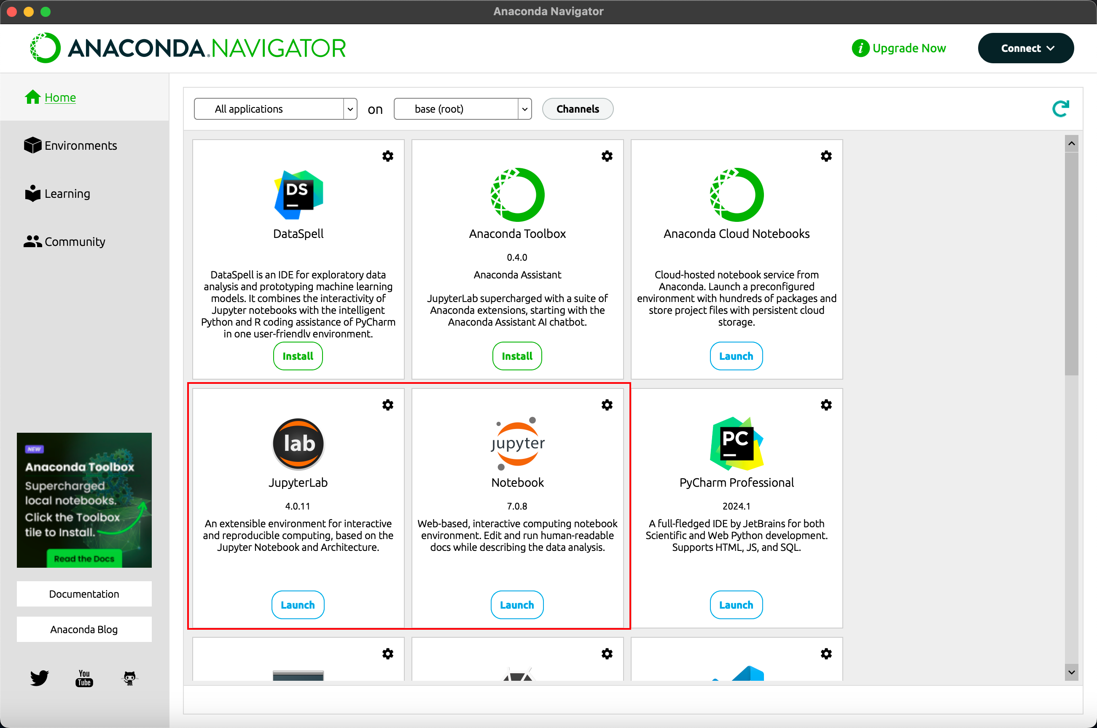Click the Learning book icon
Image resolution: width=1097 pixels, height=728 pixels.
pos(32,193)
